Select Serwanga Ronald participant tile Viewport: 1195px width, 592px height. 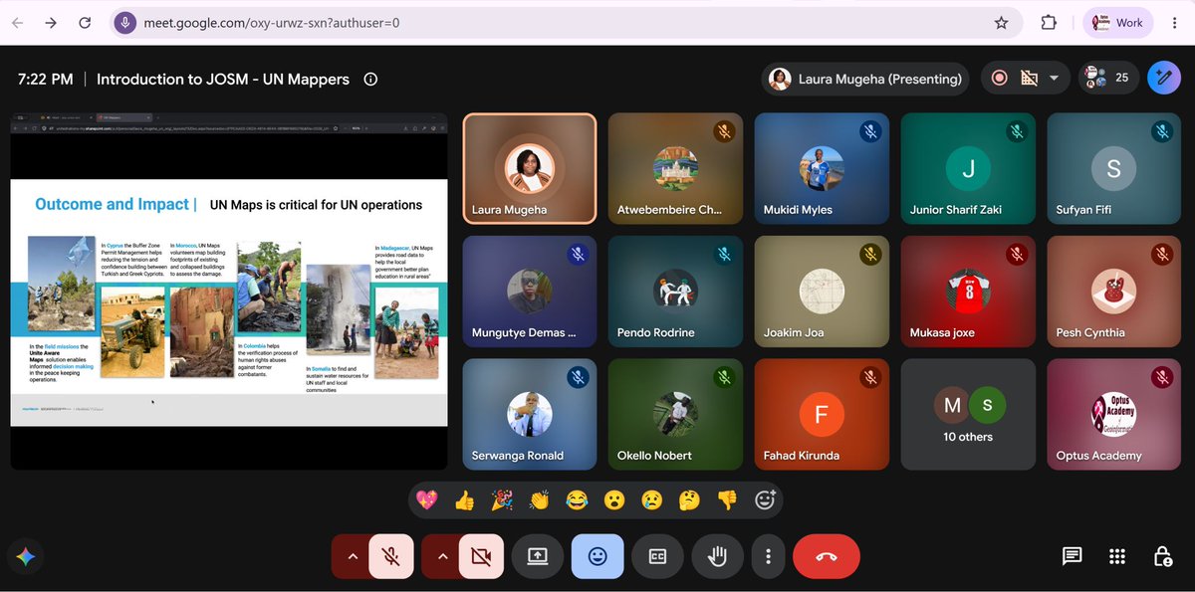coord(530,414)
